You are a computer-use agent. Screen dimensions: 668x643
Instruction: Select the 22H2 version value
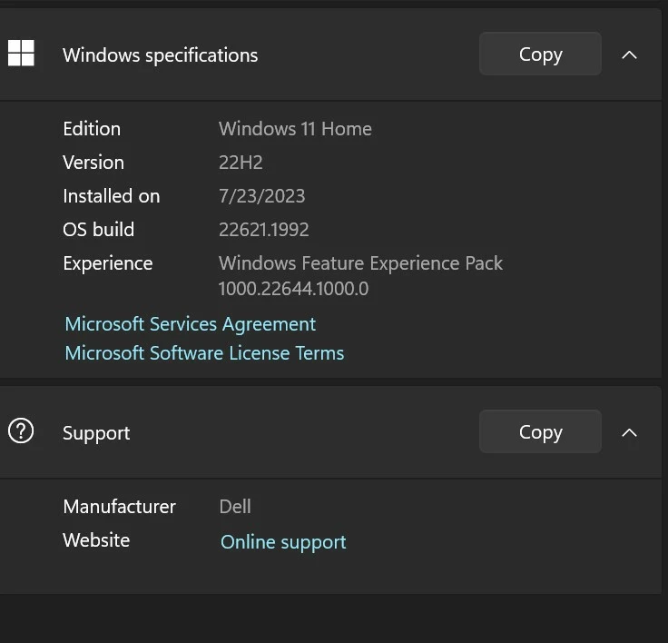point(241,163)
